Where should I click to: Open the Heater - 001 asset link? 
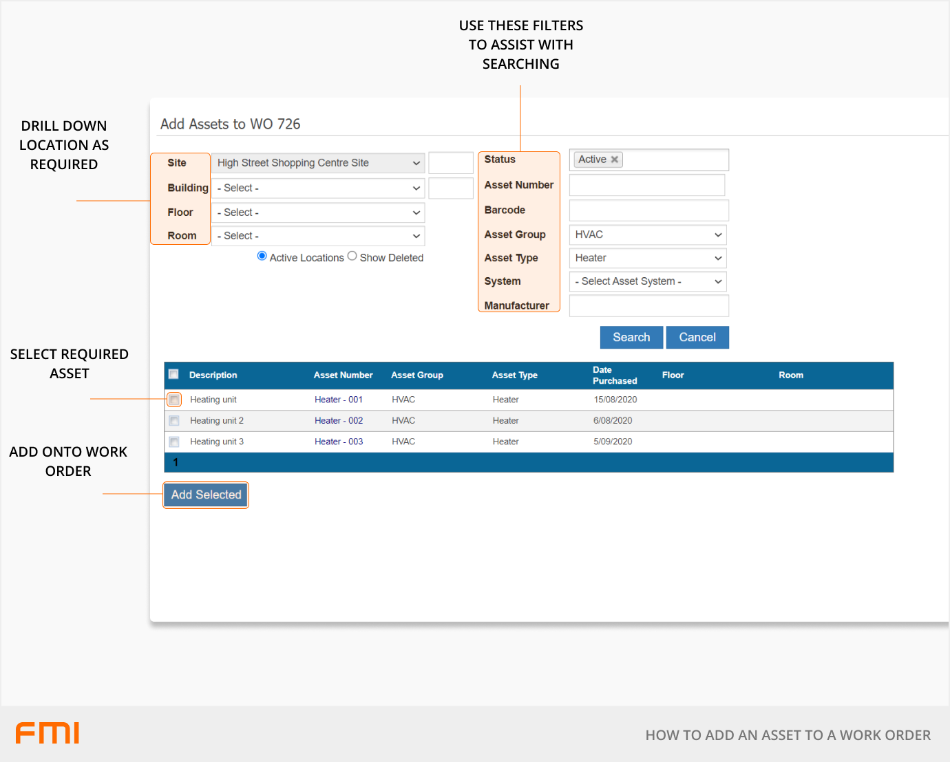(338, 400)
